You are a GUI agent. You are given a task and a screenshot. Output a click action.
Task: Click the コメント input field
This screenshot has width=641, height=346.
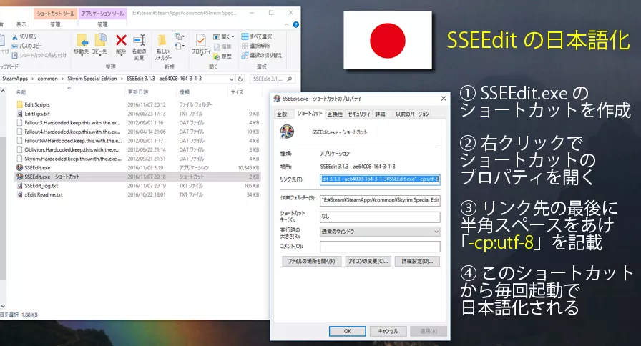coord(380,247)
